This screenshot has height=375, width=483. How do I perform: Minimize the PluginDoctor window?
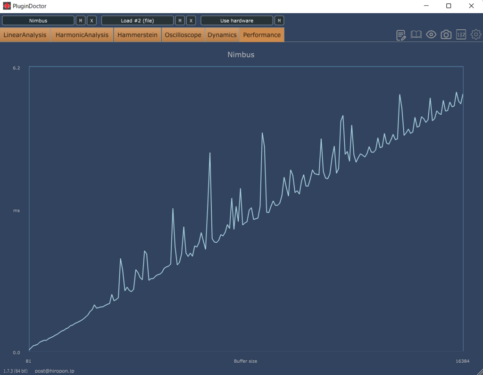tap(426, 6)
